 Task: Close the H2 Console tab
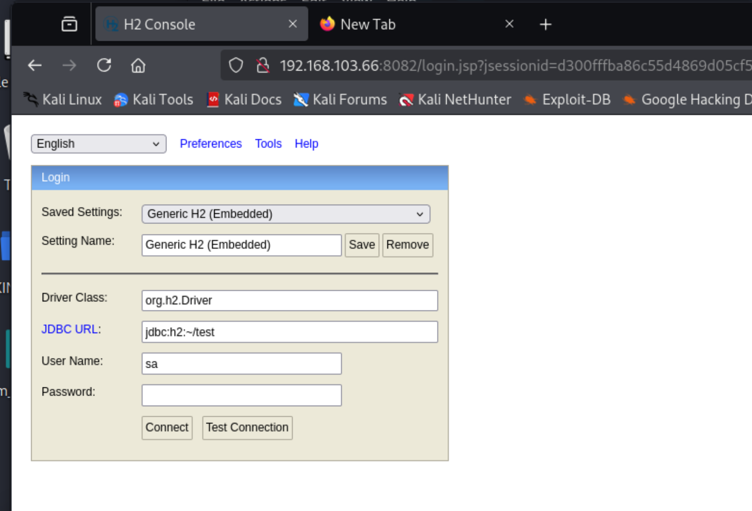coord(293,24)
